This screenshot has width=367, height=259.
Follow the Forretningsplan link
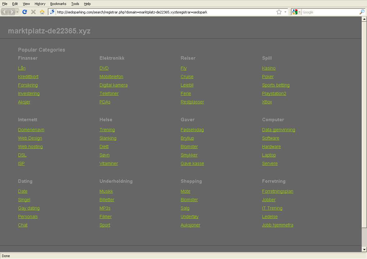click(x=278, y=191)
